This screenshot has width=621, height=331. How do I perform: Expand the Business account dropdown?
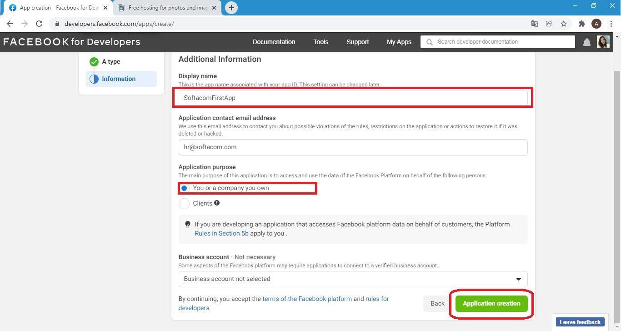(x=353, y=279)
